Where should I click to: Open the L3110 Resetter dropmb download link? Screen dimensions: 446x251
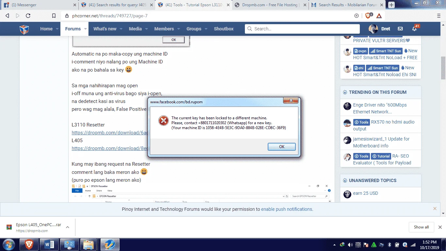tap(110, 133)
